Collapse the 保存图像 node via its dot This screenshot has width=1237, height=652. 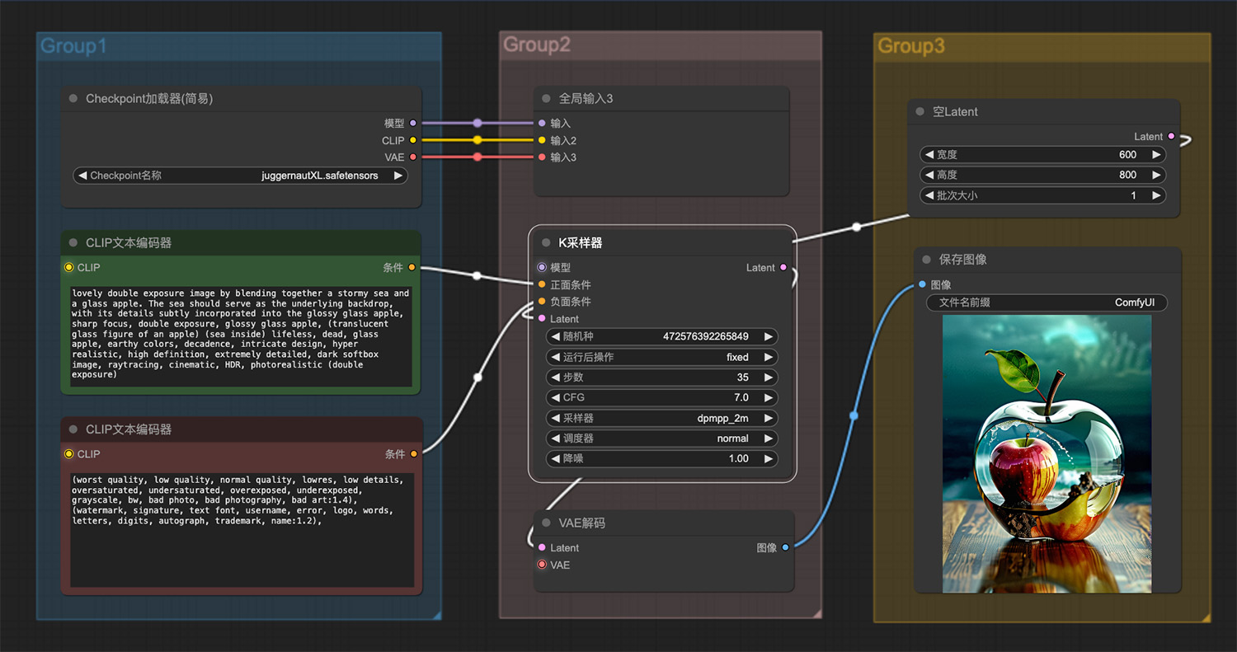[926, 260]
